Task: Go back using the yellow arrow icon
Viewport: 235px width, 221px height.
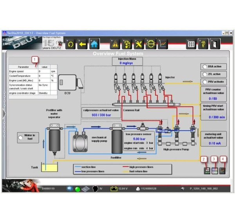Action: point(83,44)
